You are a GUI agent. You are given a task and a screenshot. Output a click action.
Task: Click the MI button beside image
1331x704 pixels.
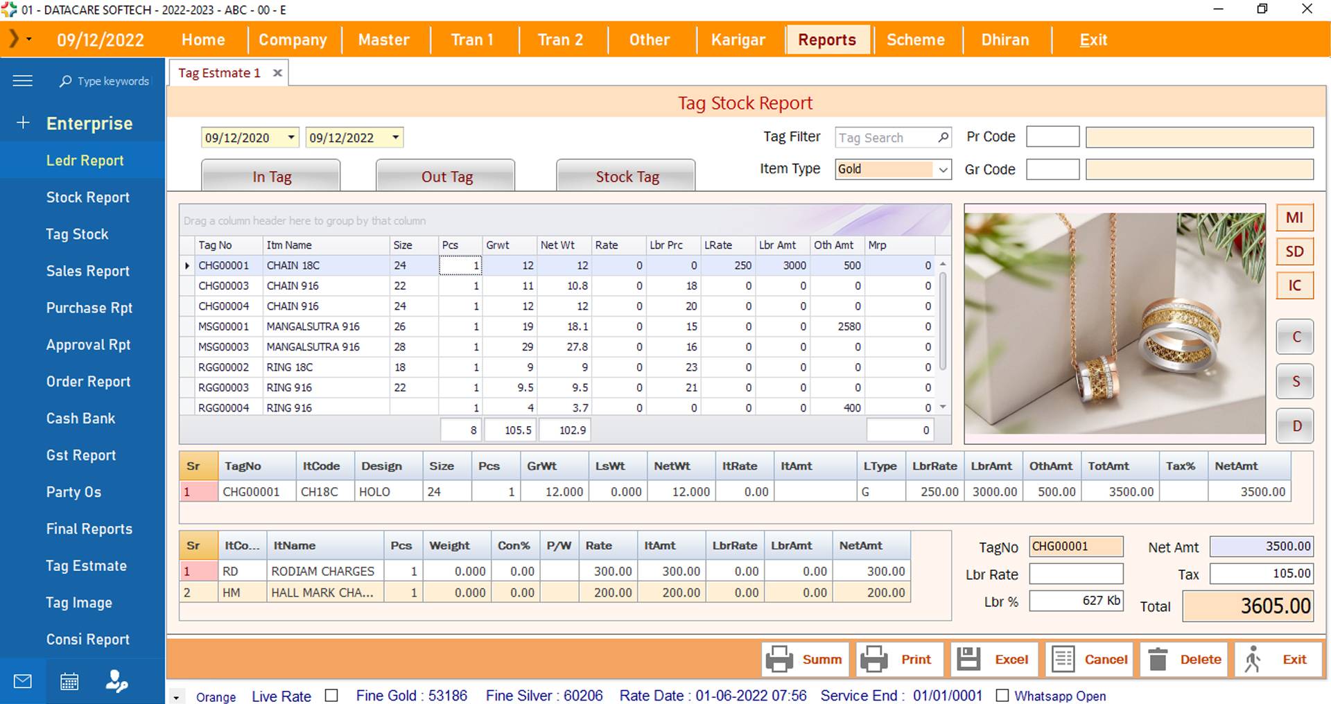point(1294,218)
